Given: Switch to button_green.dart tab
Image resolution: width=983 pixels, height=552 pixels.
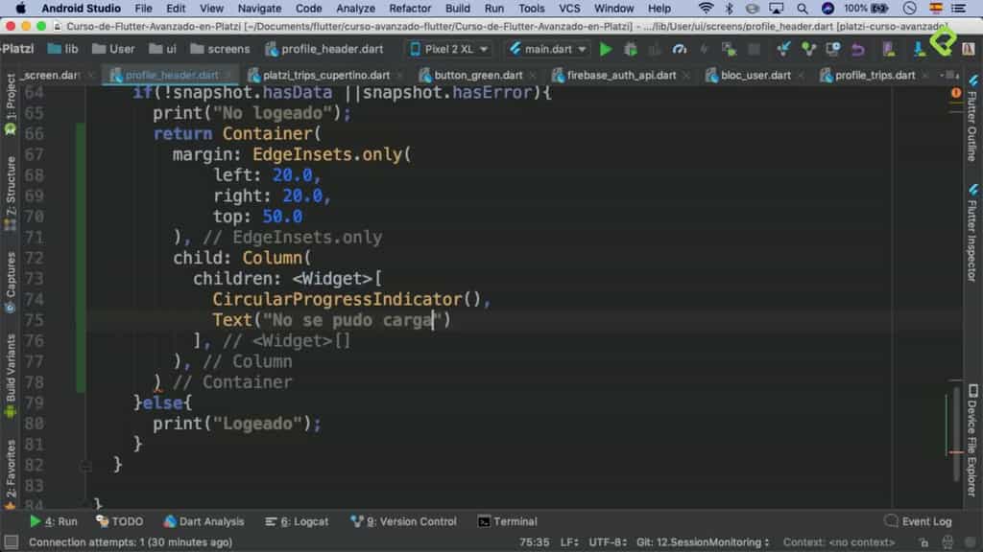Looking at the screenshot, I should tap(478, 75).
